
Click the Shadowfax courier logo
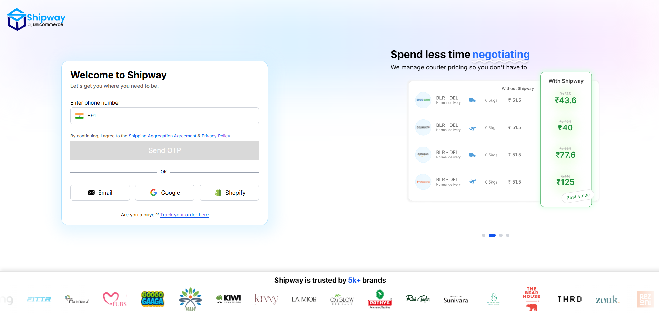pos(423,182)
